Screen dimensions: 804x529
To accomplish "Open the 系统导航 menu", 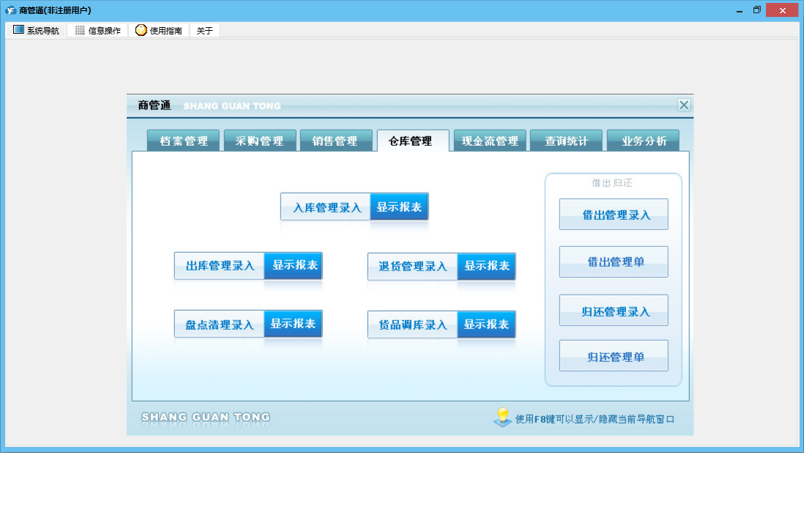I will [x=36, y=30].
